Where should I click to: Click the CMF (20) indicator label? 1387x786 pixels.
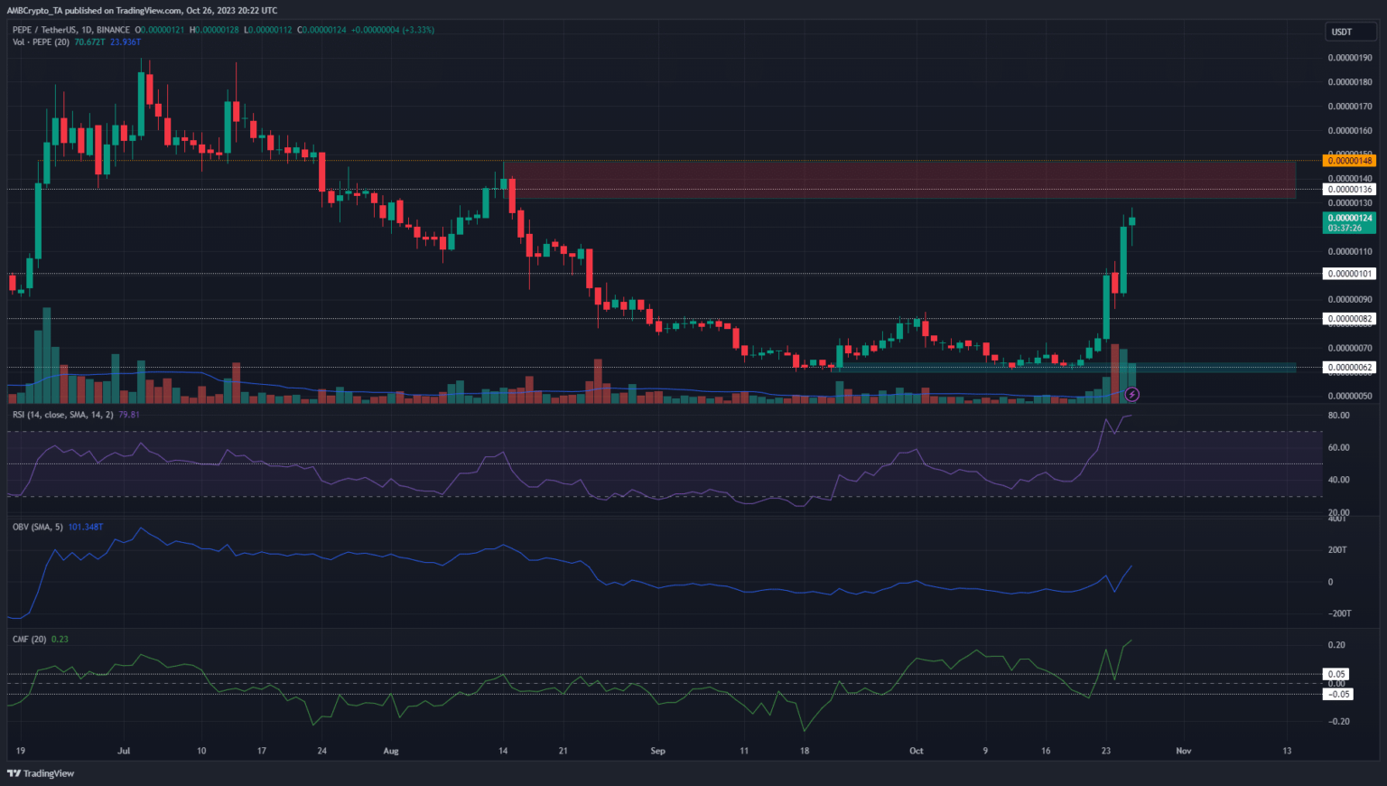29,639
